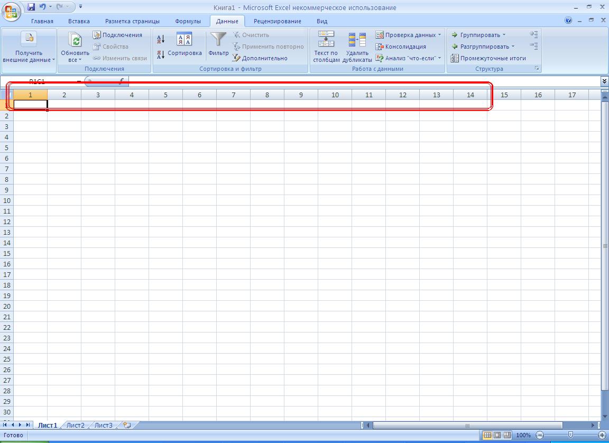The image size is (609, 443).
Task: Click the zoom slider handle
Action: [x=570, y=435]
